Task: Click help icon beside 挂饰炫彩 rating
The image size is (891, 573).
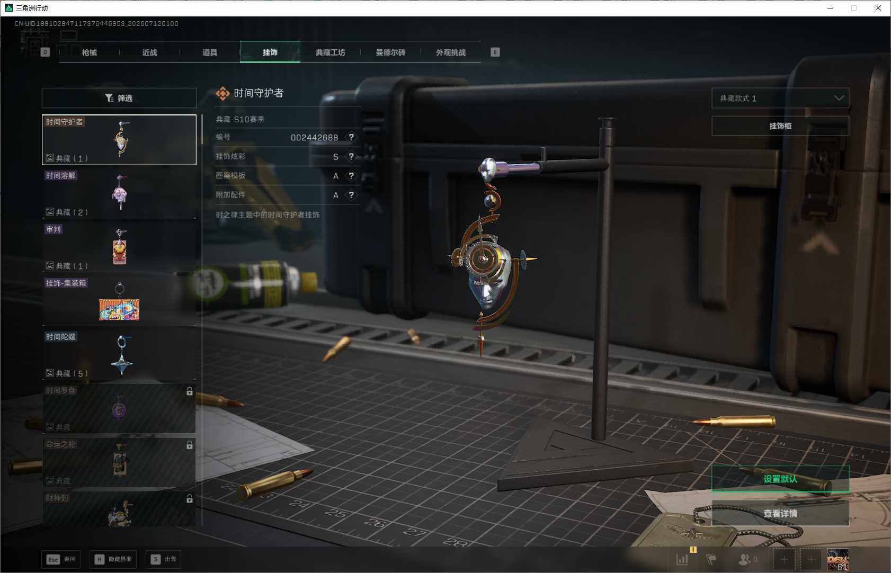Action: [x=351, y=156]
